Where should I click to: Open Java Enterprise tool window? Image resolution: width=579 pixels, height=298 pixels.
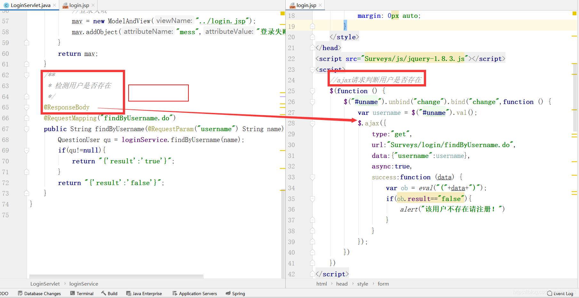144,294
